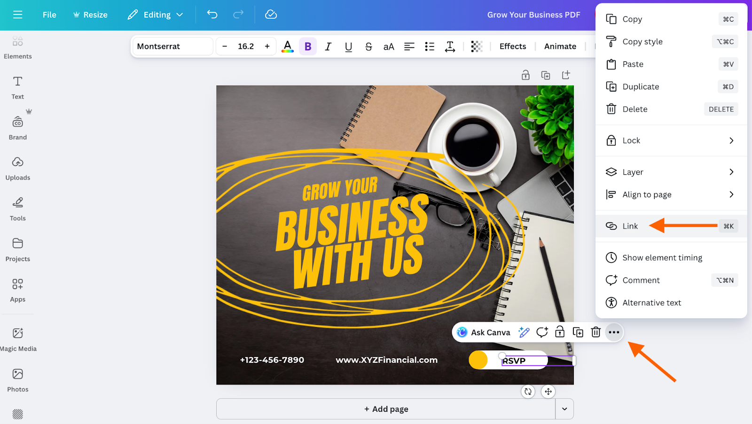The width and height of the screenshot is (752, 424).
Task: Open the Effects panel
Action: pyautogui.click(x=512, y=46)
